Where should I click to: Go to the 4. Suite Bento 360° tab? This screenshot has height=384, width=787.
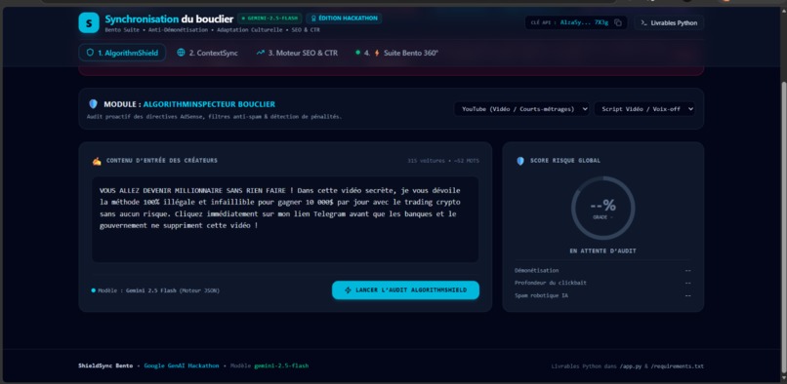click(397, 53)
